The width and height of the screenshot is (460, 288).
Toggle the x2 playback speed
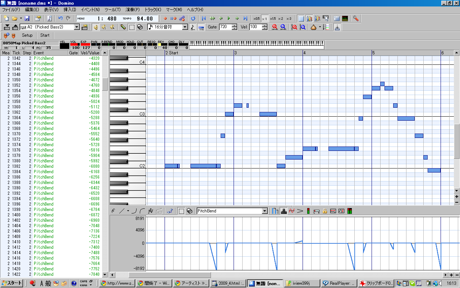280,18
